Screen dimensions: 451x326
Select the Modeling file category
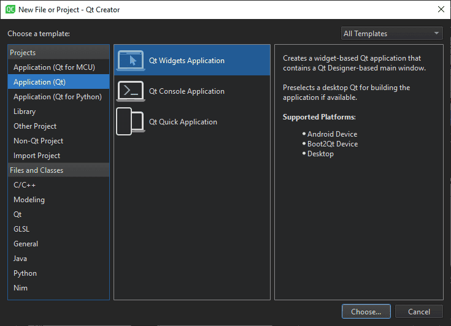(x=59, y=200)
